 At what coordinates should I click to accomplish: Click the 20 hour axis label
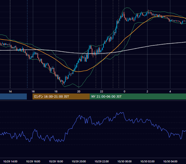point(79,92)
